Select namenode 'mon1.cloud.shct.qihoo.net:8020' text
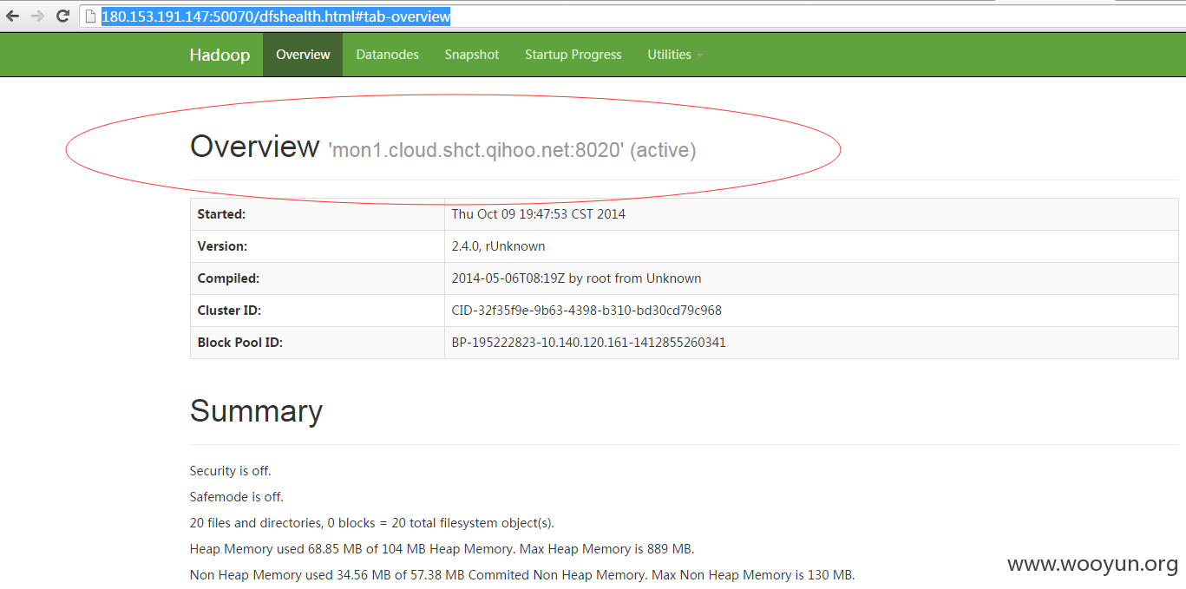Screen dimensions: 1186x589 [476, 150]
